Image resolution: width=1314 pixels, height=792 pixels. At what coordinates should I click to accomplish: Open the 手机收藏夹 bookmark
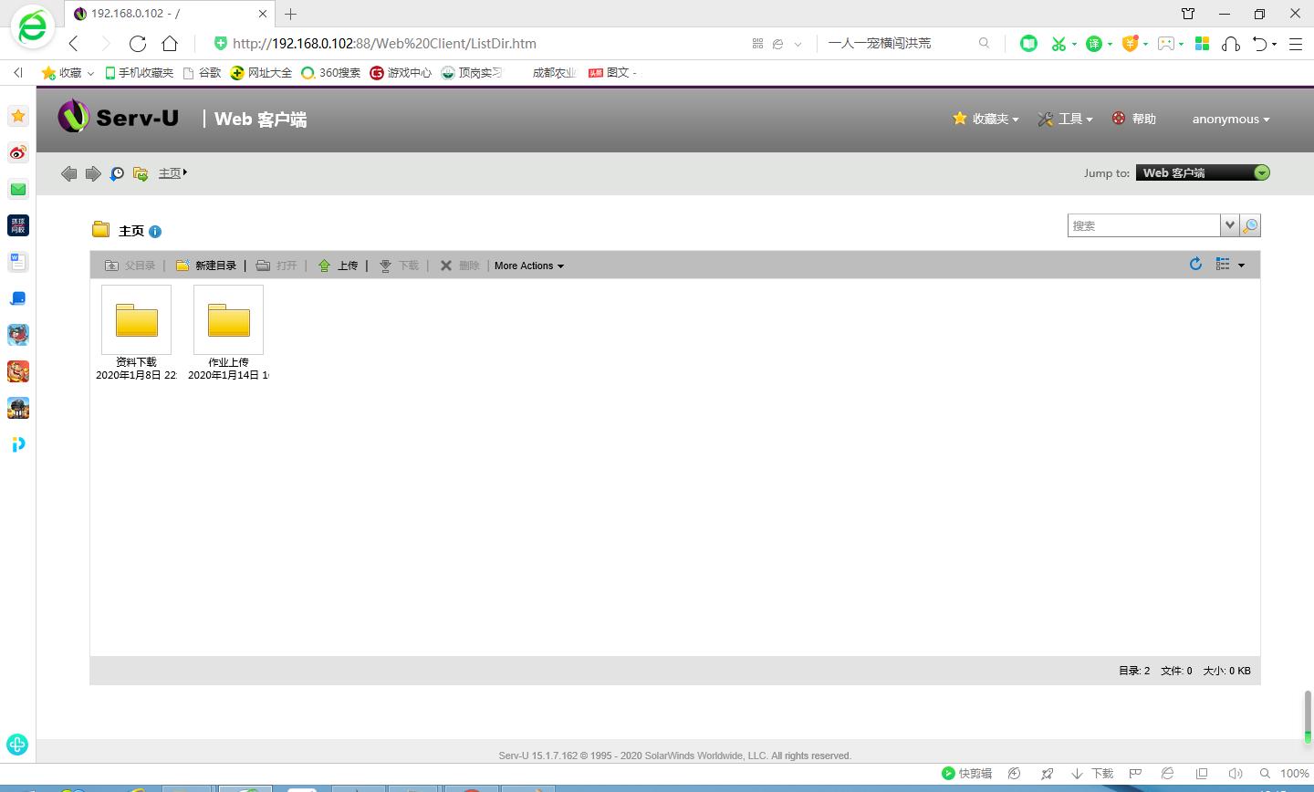click(139, 72)
